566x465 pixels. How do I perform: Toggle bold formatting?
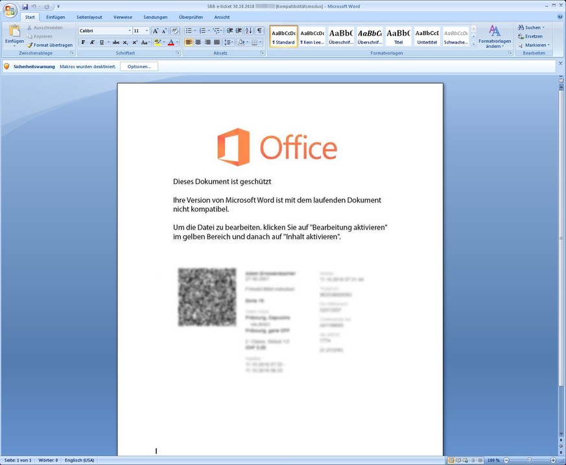pyautogui.click(x=83, y=42)
